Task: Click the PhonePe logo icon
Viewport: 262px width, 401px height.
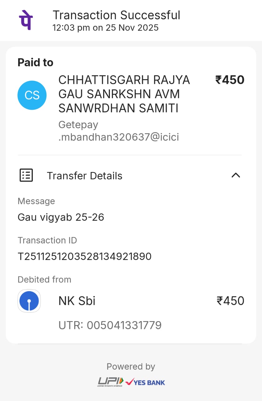Action: pyautogui.click(x=26, y=20)
